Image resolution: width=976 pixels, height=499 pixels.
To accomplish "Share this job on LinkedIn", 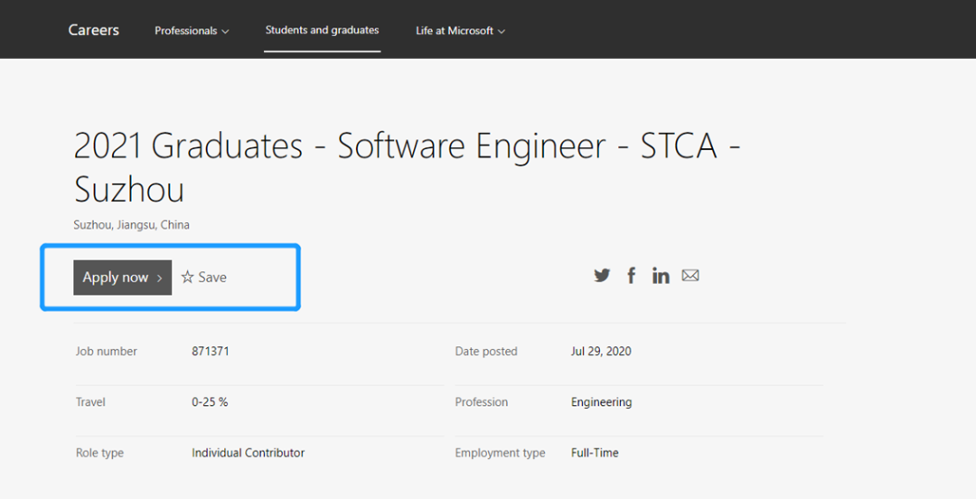I will (x=661, y=276).
